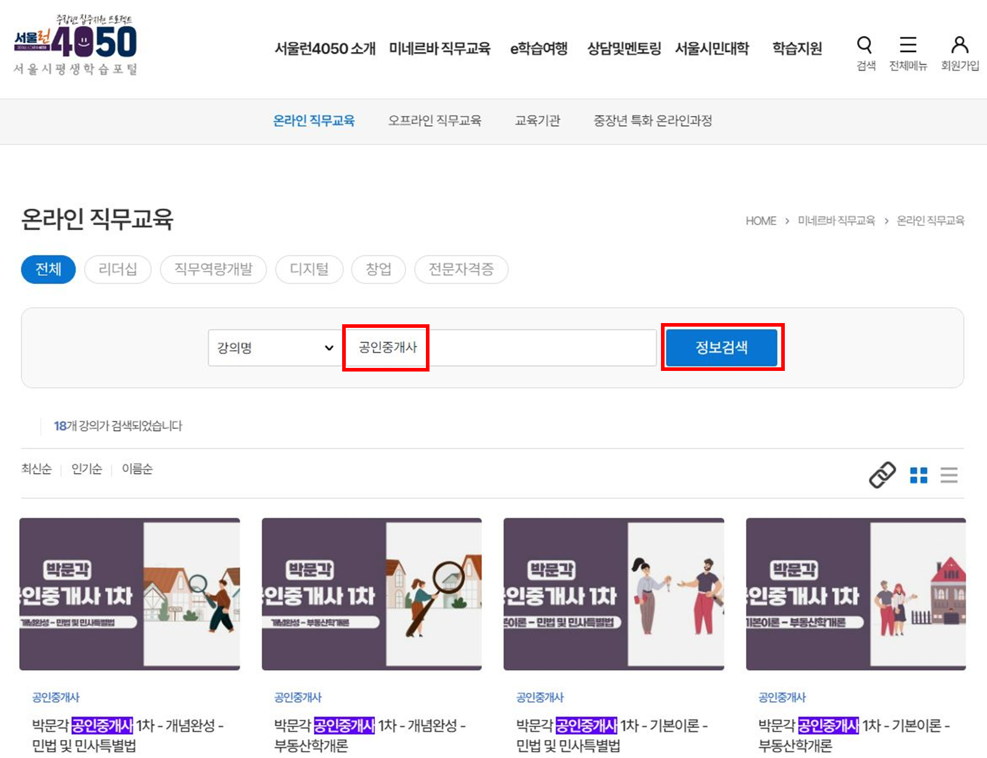This screenshot has height=758, width=987.
Task: Click the 회원가입 person icon
Action: pos(958,44)
